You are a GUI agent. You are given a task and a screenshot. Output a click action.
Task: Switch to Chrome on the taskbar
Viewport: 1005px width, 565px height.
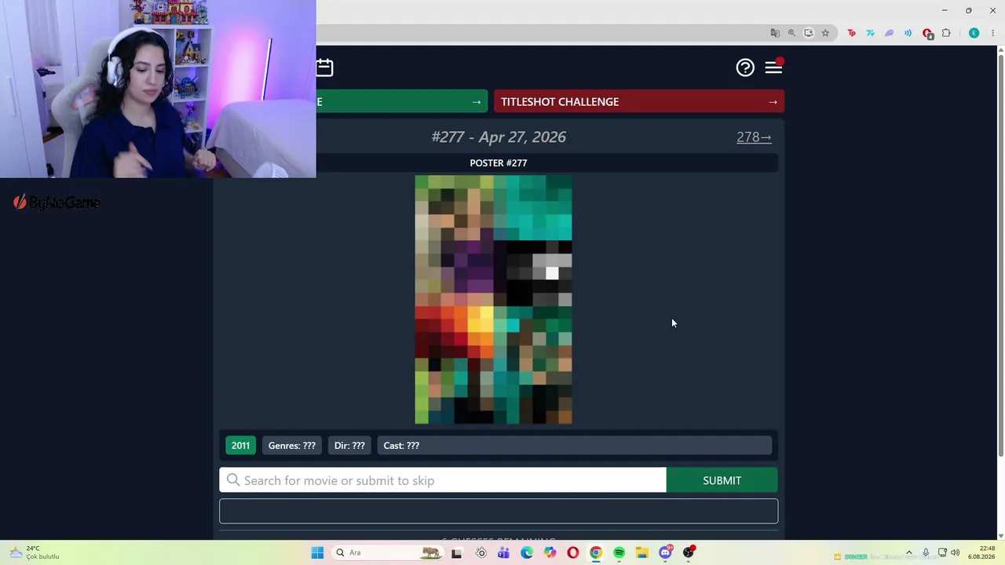click(x=596, y=553)
